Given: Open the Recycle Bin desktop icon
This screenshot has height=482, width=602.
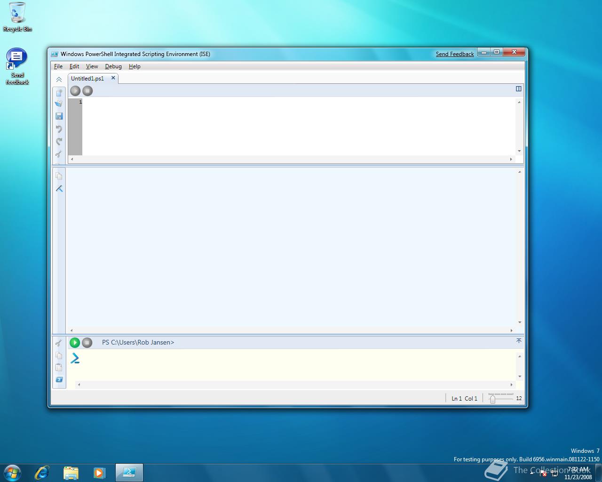Looking at the screenshot, I should coord(17,17).
